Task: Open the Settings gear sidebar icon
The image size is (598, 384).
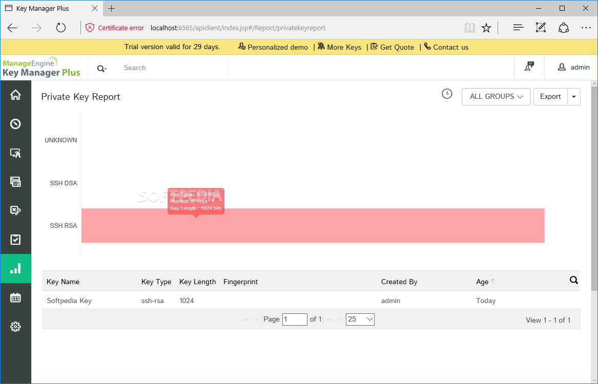Action: [15, 327]
